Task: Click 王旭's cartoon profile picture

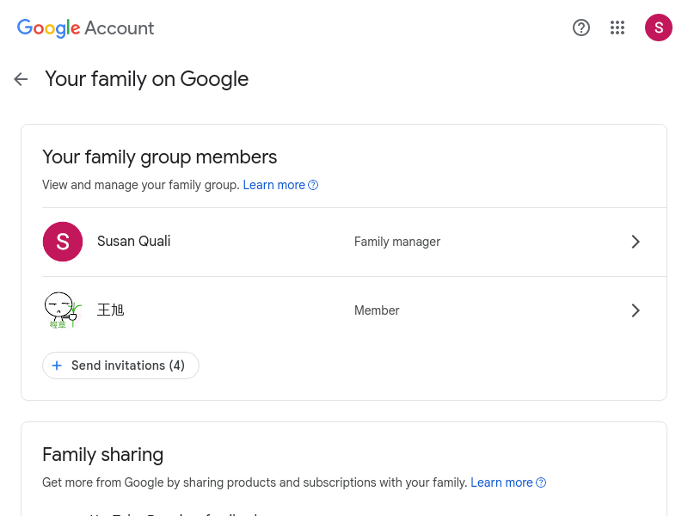Action: pos(63,310)
